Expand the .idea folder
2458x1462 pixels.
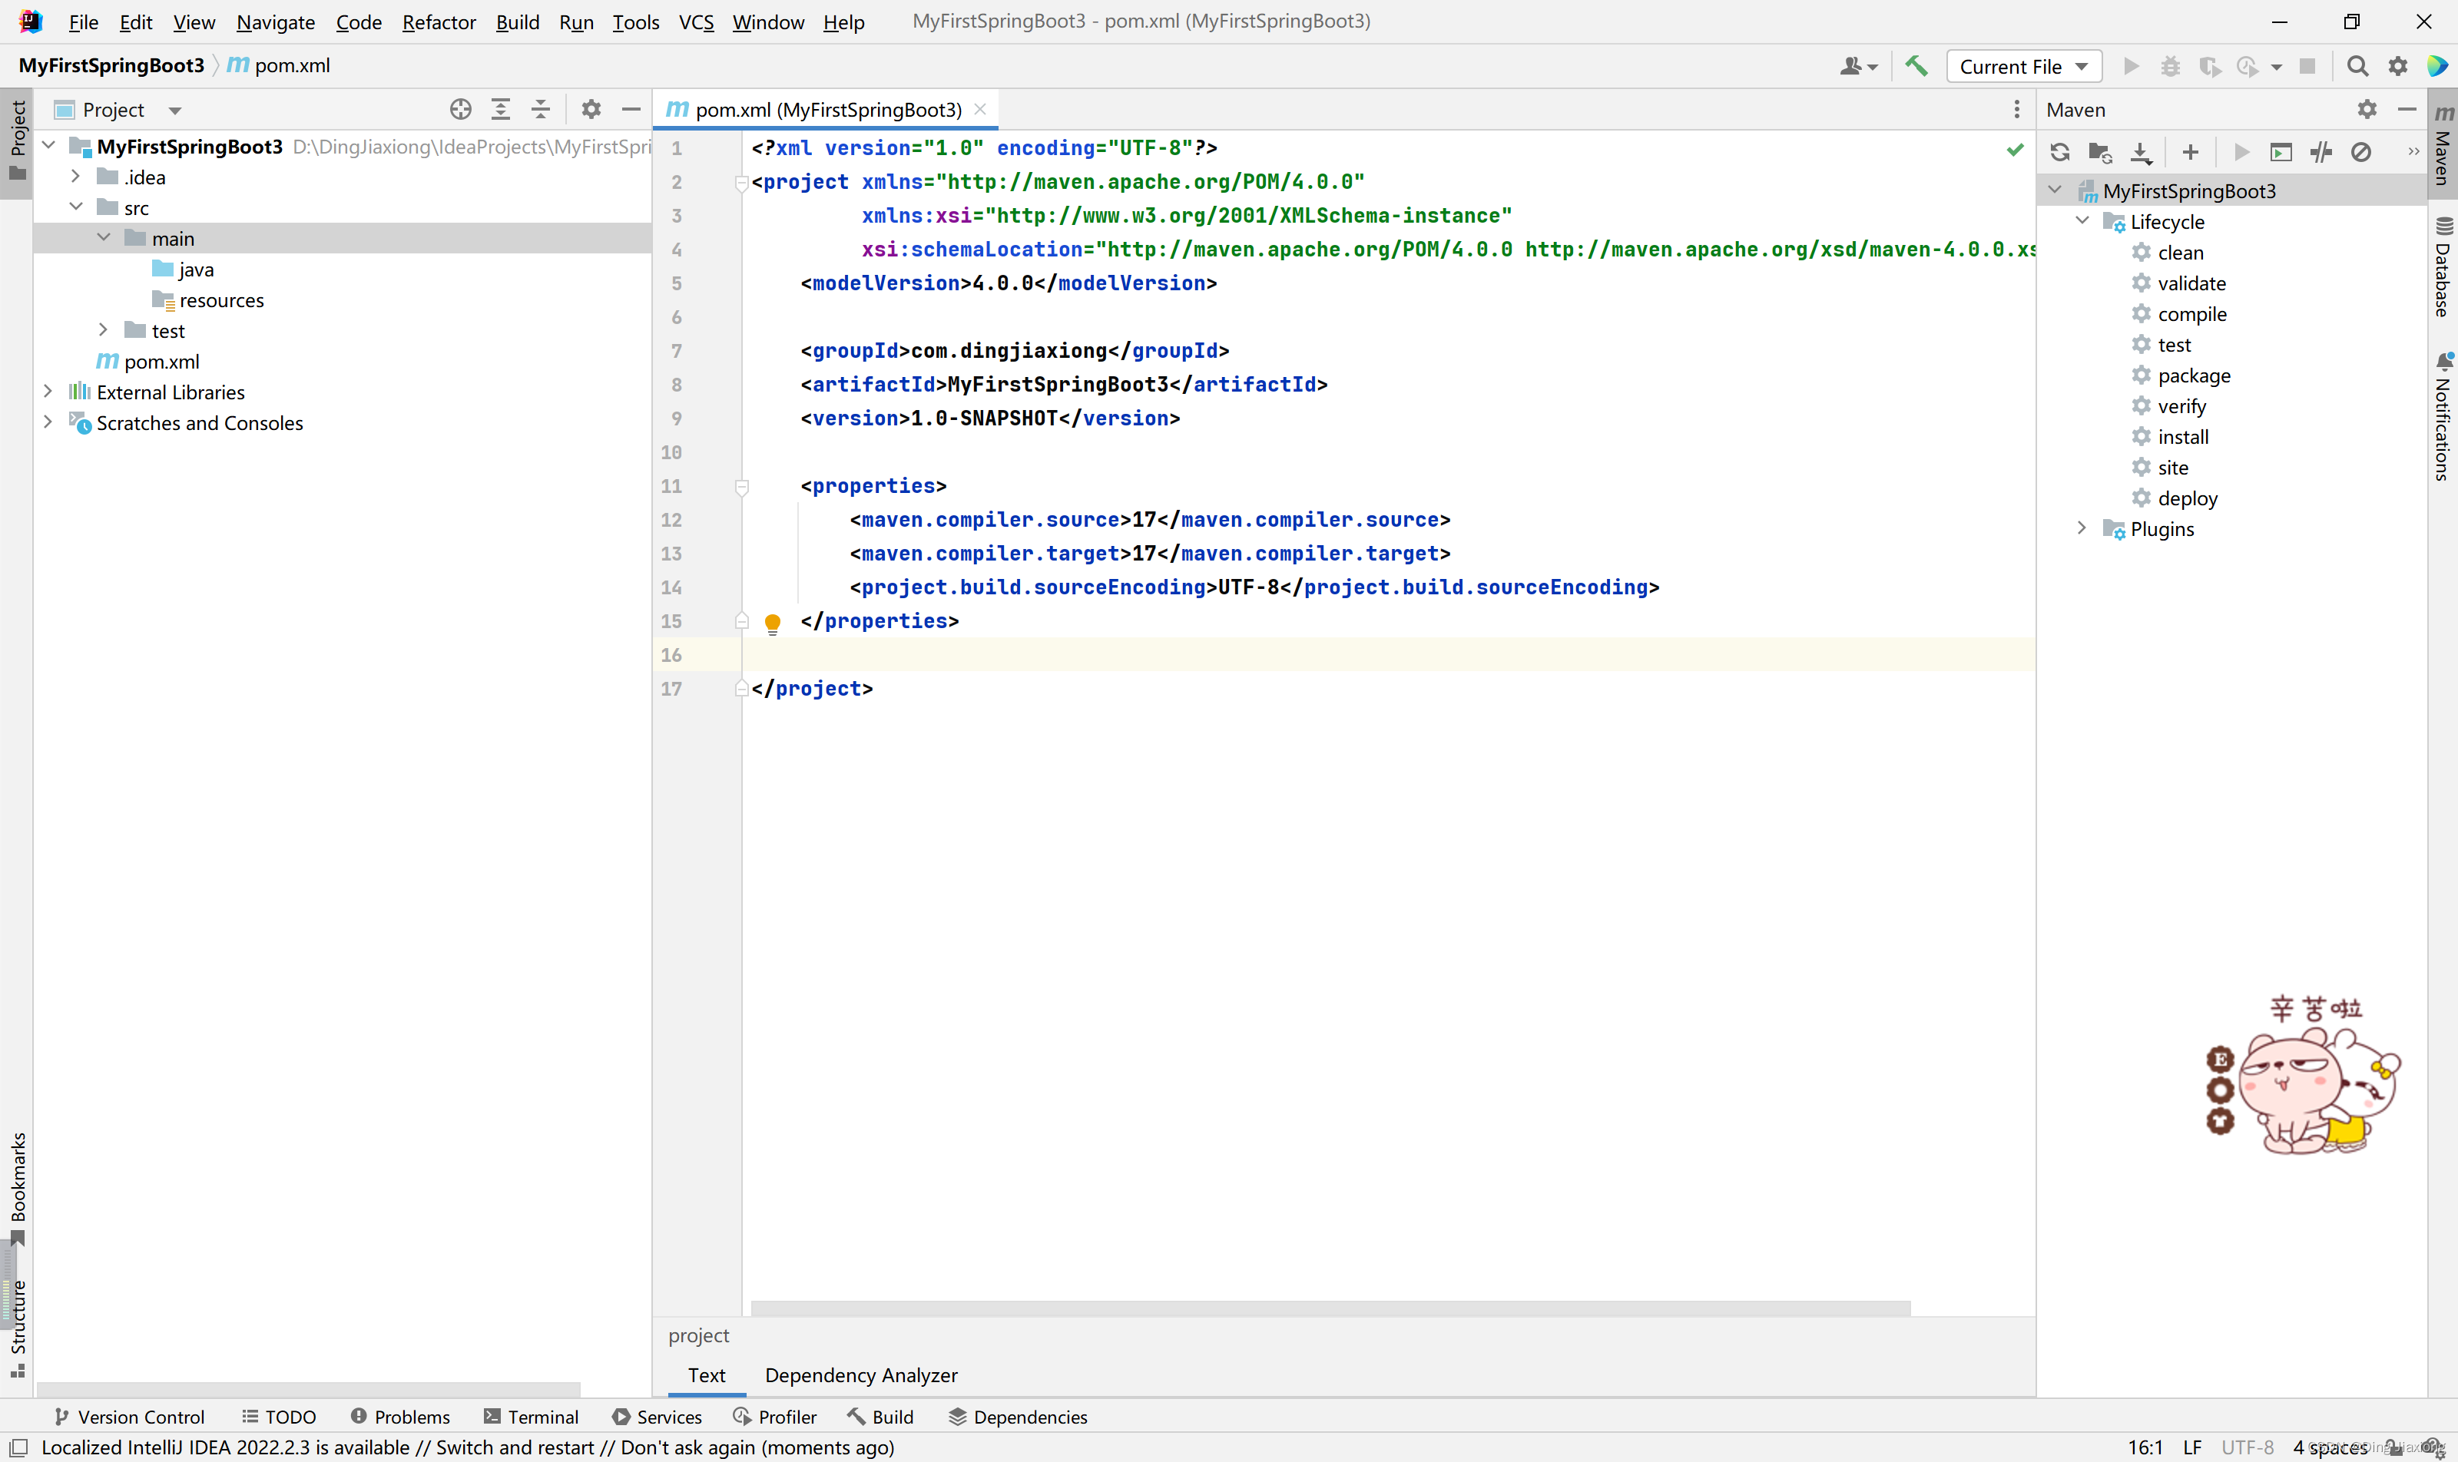click(76, 177)
